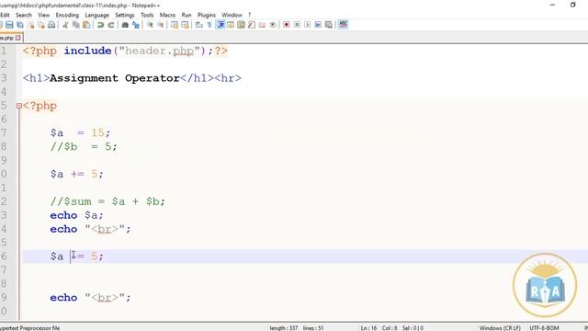Open the Plugins menu
The image size is (588, 331).
[206, 15]
